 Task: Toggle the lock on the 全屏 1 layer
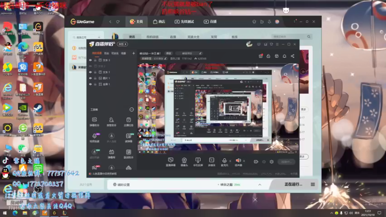tap(95, 84)
